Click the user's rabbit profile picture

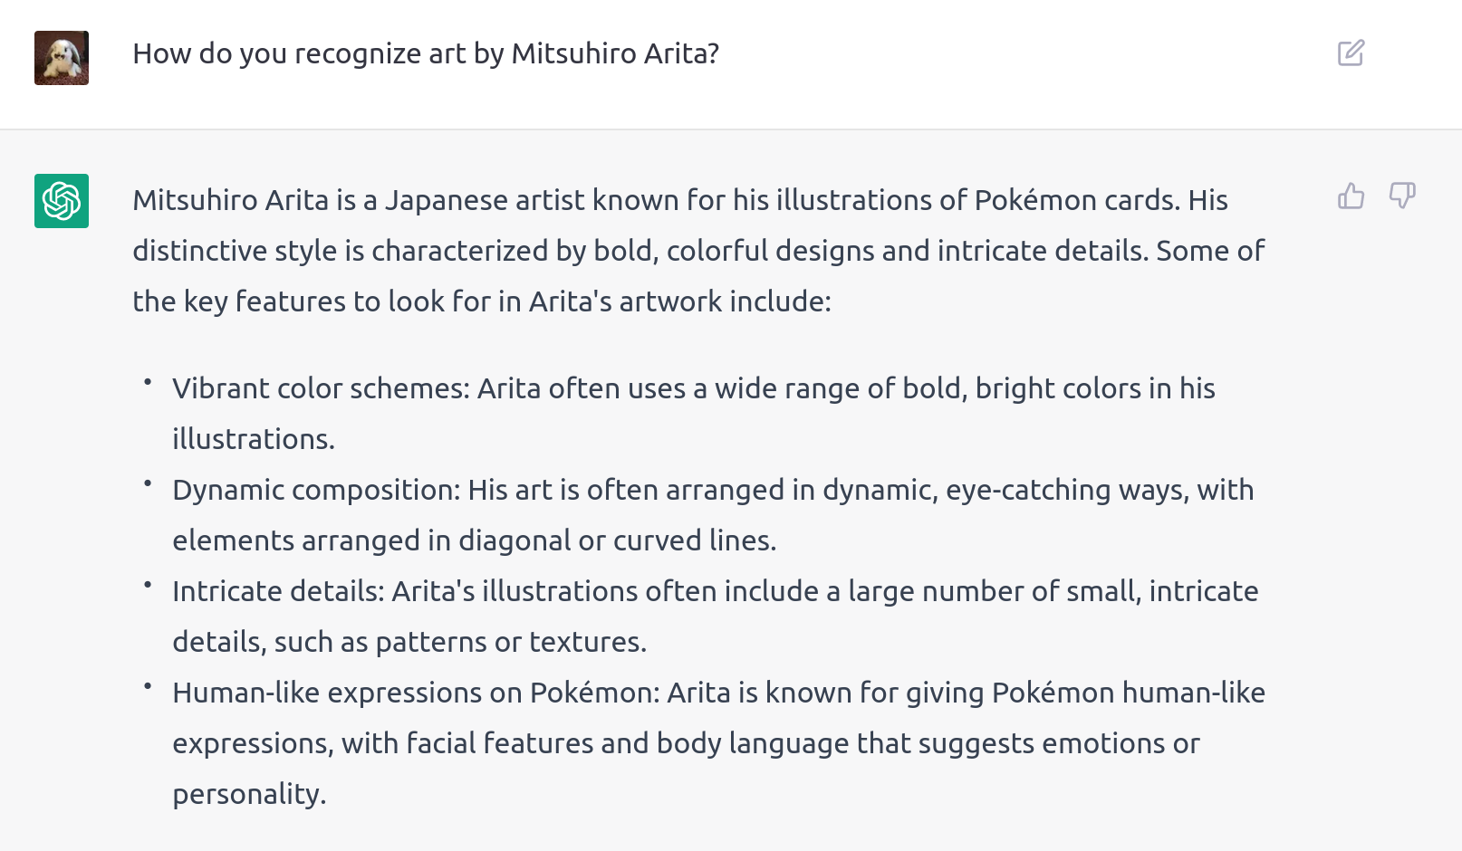click(62, 58)
